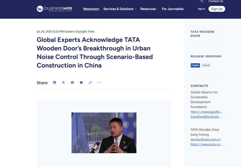Viewport: 241px width, 167px height.
Task: Share the release via email icon
Action: pyautogui.click(x=81, y=83)
